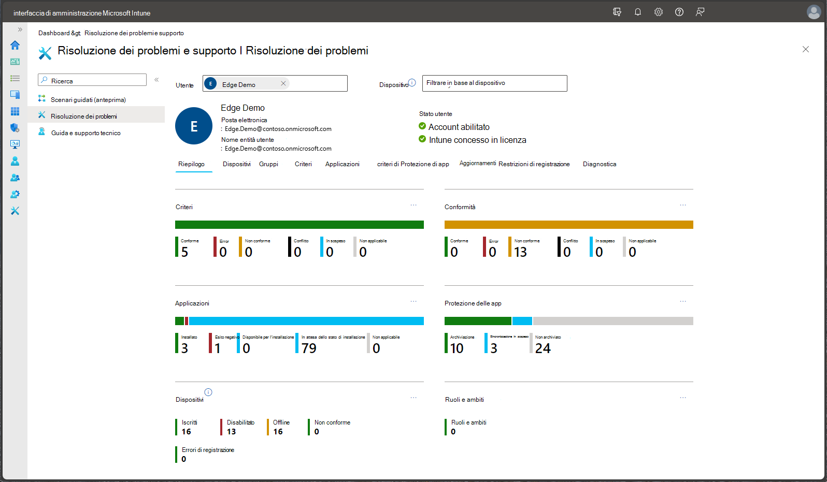Click the gray segment of Protezione delle app bar
827x482 pixels.
coord(613,321)
